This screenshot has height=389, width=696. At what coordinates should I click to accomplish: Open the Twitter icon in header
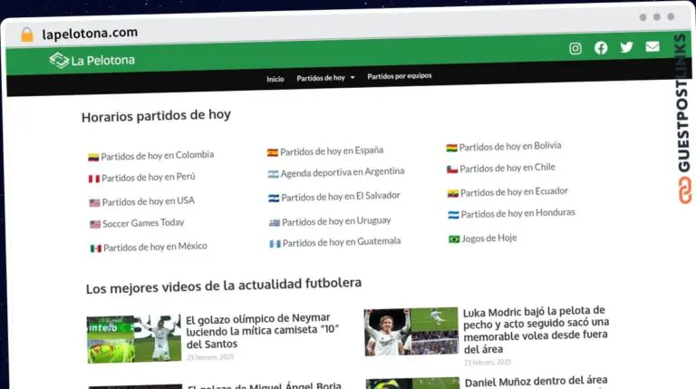[626, 47]
